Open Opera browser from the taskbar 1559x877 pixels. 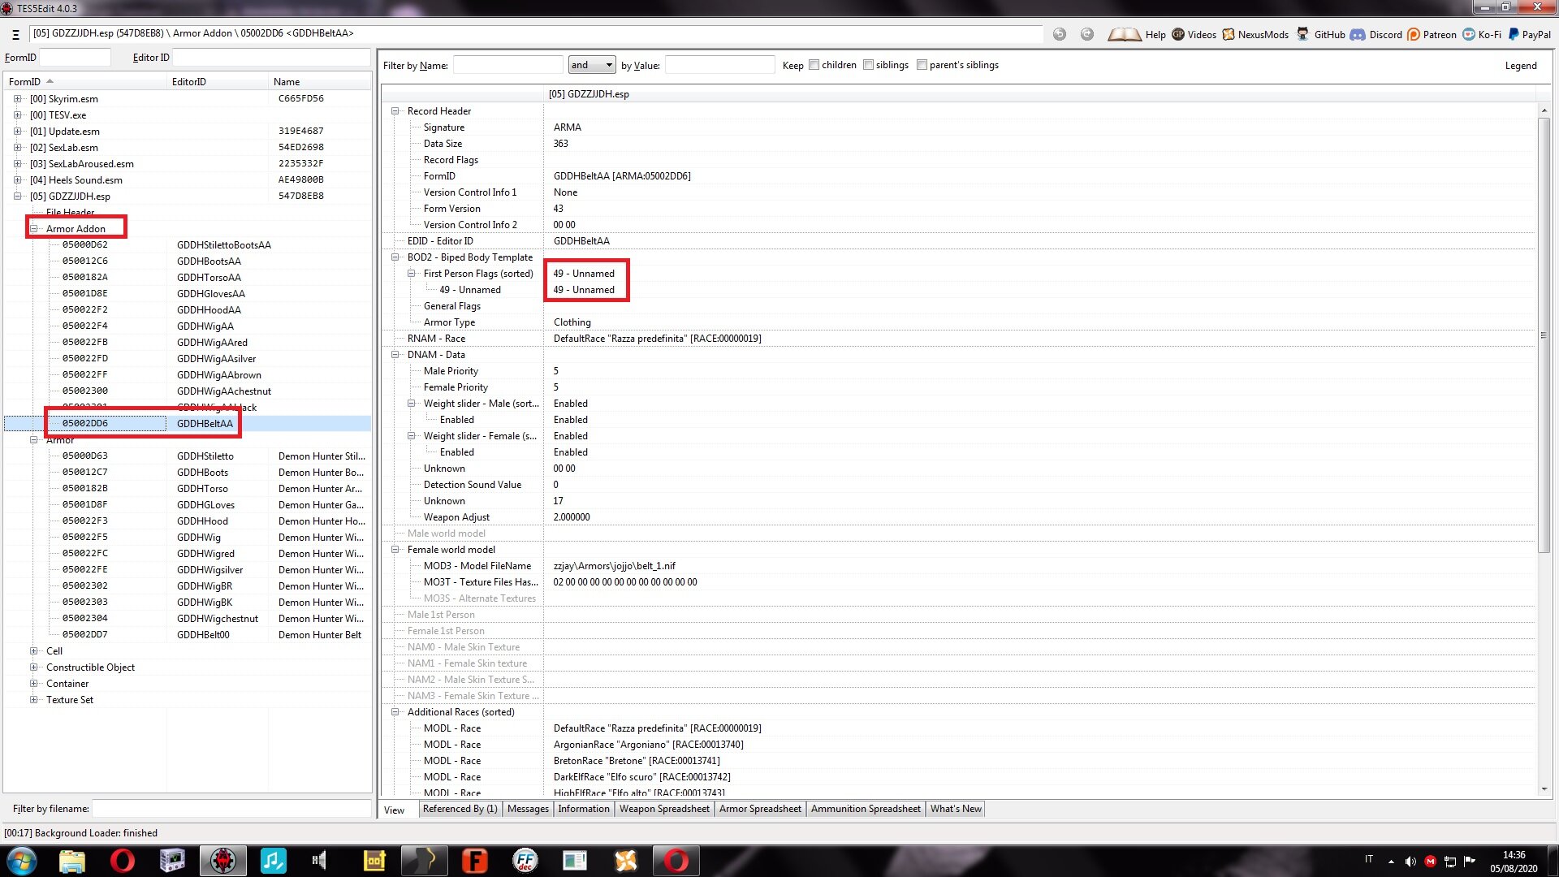click(x=122, y=860)
